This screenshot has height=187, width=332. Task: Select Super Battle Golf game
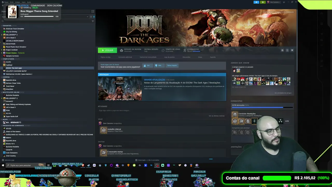click(12, 116)
